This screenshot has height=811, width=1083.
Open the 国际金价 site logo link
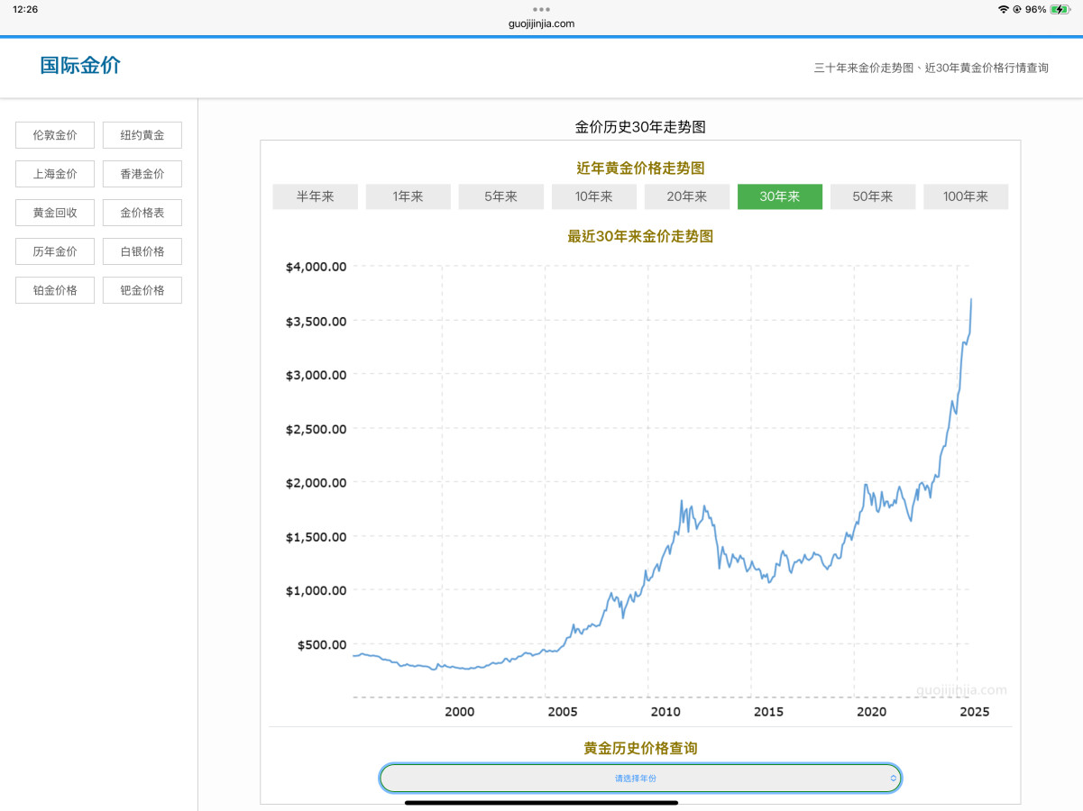[x=80, y=66]
